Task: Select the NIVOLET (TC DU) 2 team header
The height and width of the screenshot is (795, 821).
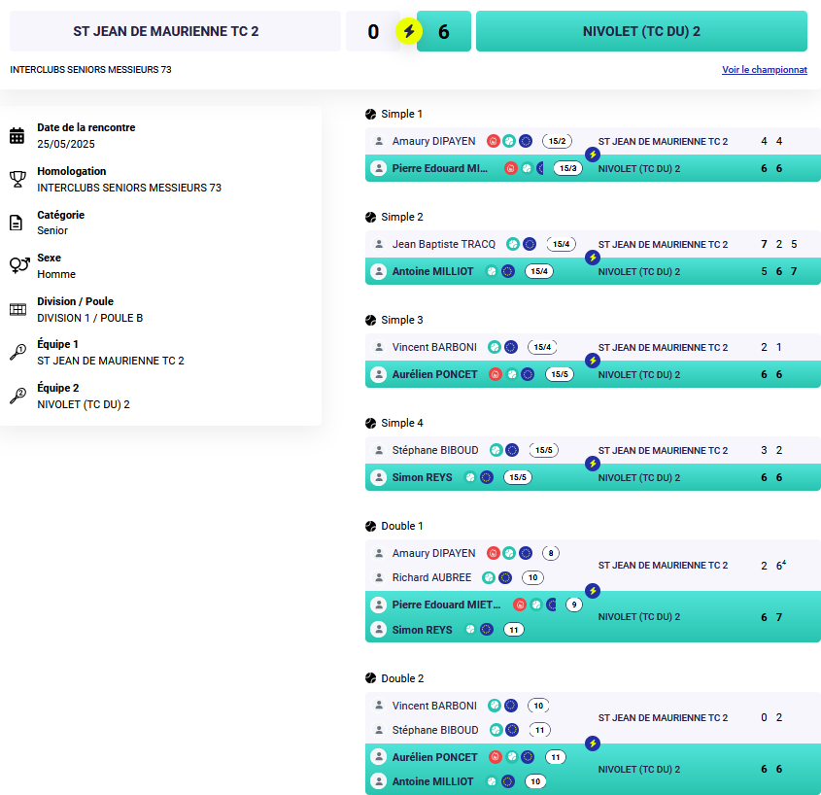Action: click(x=641, y=31)
